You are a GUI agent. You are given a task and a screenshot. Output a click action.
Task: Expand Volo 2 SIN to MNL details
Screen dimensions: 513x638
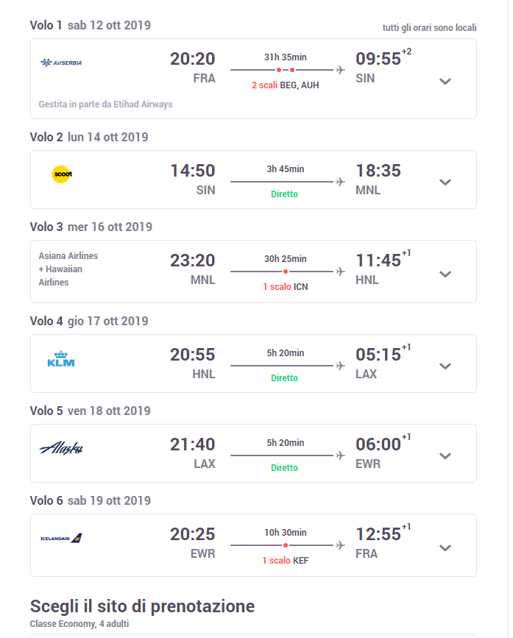pos(445,182)
